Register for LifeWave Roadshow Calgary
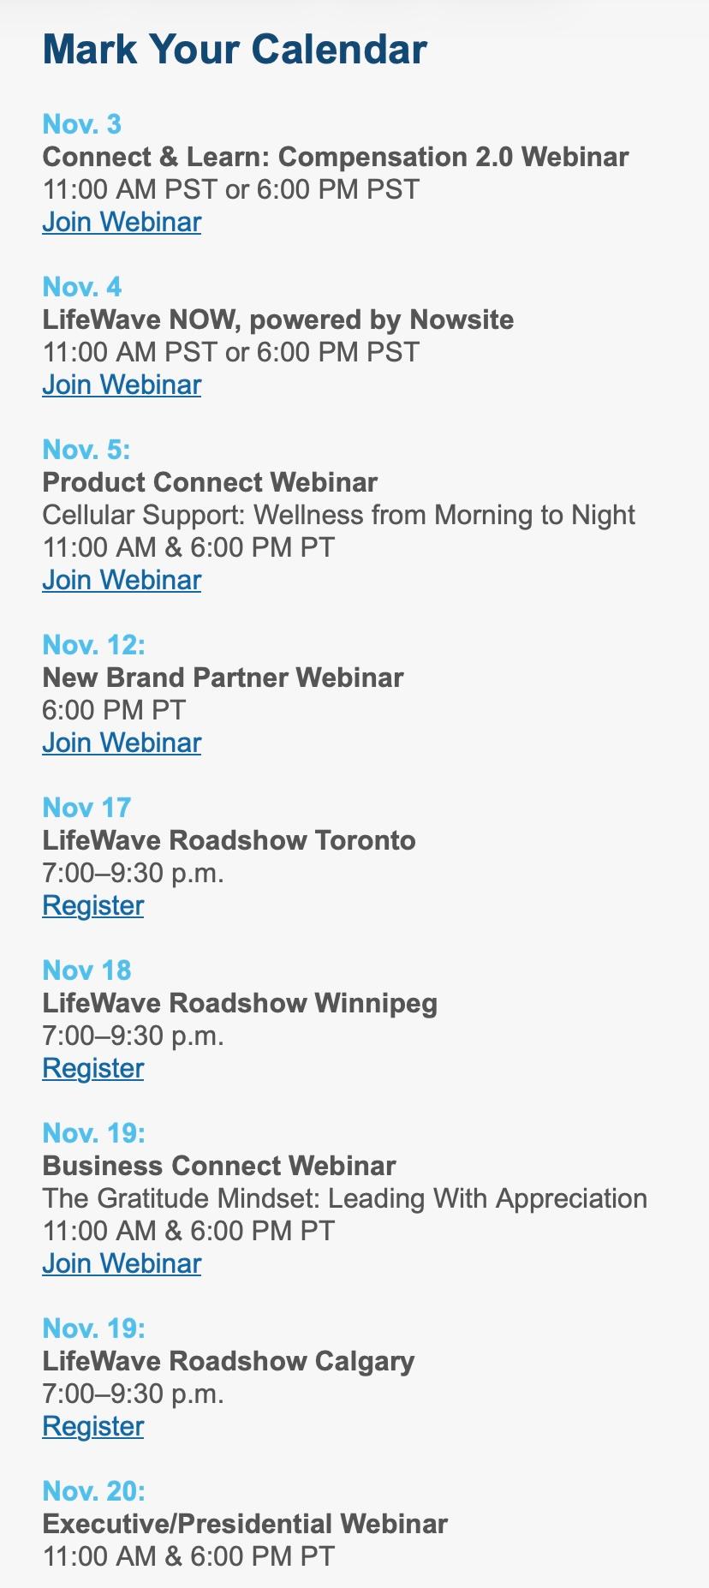This screenshot has height=1588, width=709. pyautogui.click(x=93, y=1426)
